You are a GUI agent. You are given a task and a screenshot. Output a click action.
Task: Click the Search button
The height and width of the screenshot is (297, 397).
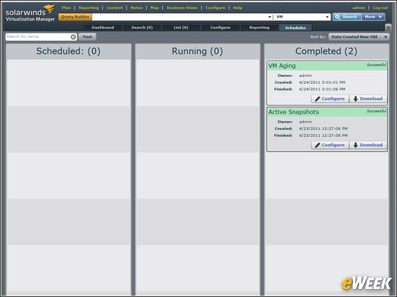[x=347, y=17]
